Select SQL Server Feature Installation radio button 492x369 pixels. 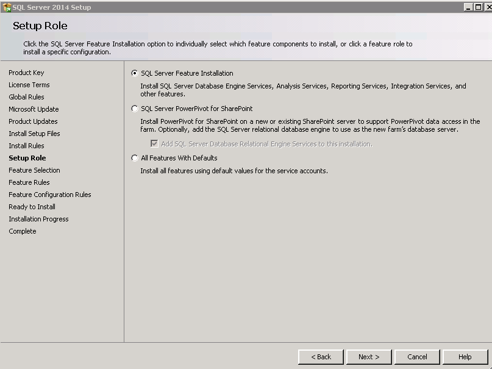pyautogui.click(x=135, y=73)
